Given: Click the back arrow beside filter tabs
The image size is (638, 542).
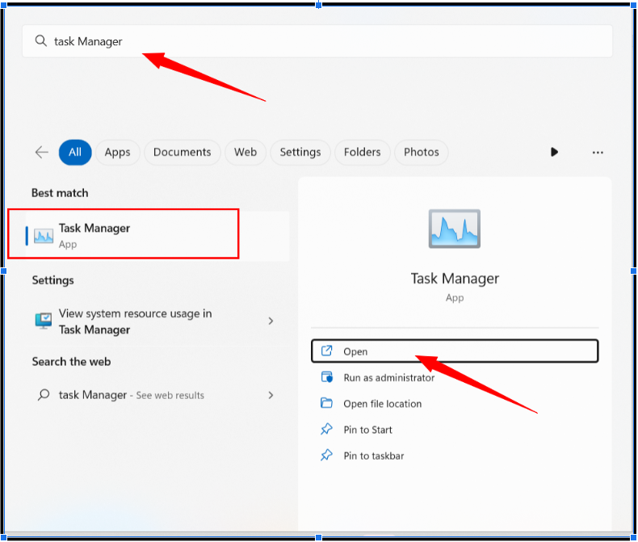Looking at the screenshot, I should point(41,152).
